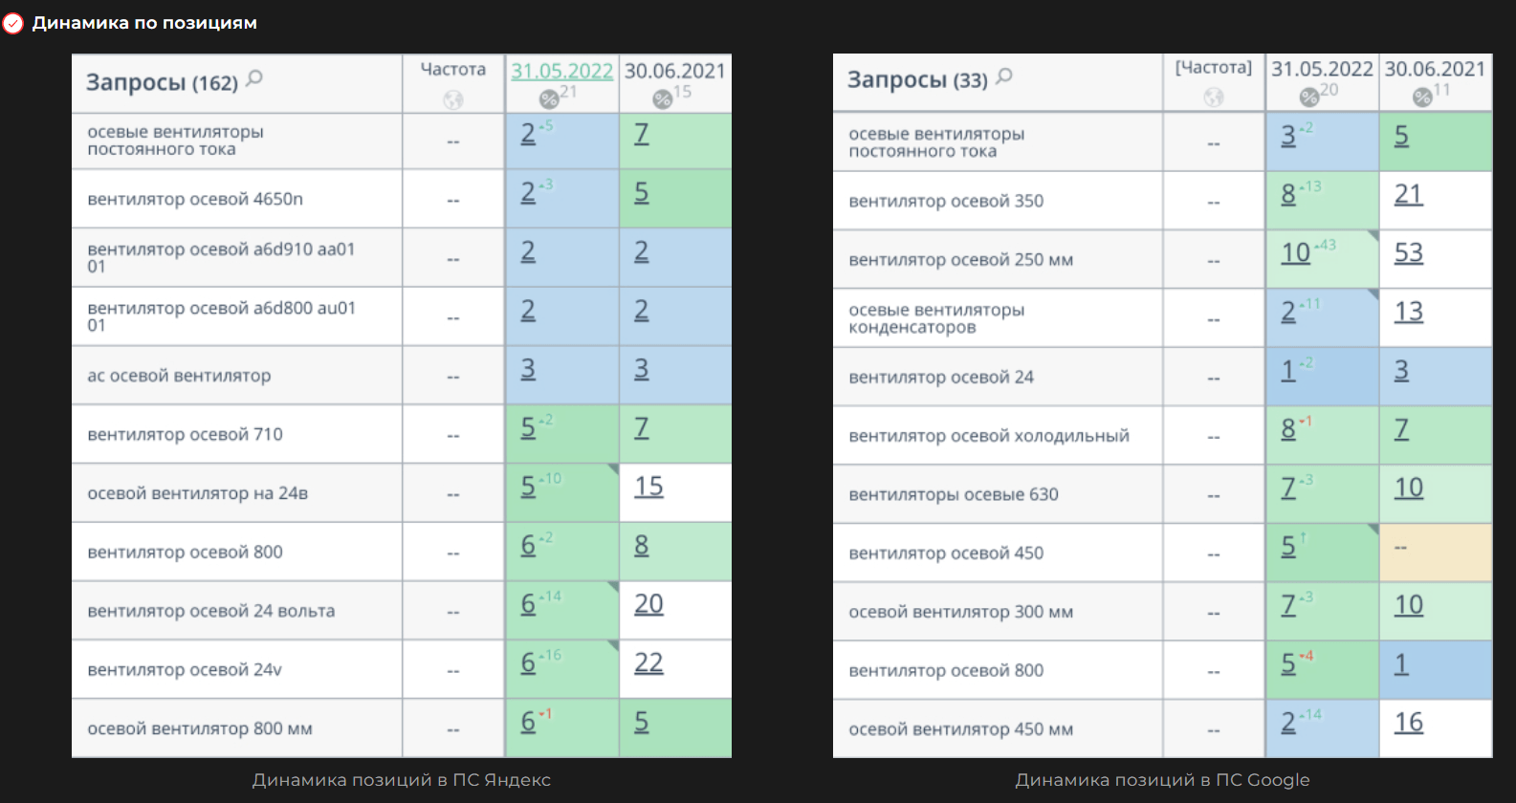Screen dimensions: 1516x803
Task: Click percent icon under 30.06.2021 in Google table
Action: point(1422,97)
